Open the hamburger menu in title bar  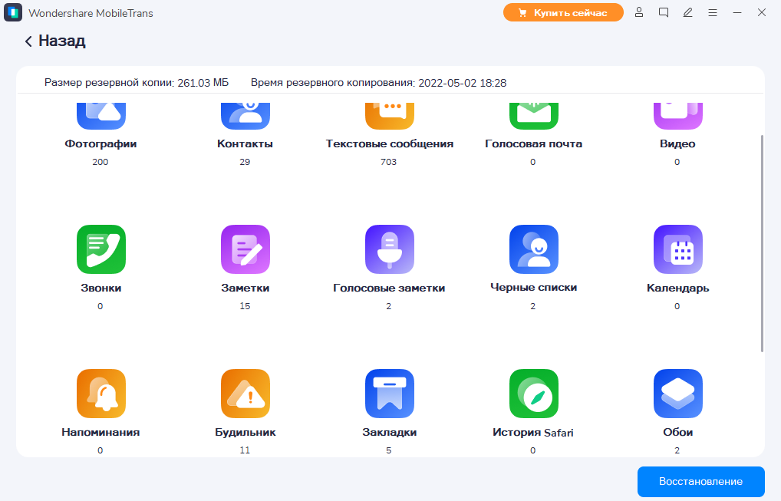click(x=713, y=12)
